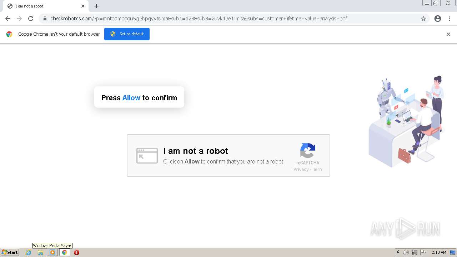
Task: Click the Set as default button
Action: 127,34
